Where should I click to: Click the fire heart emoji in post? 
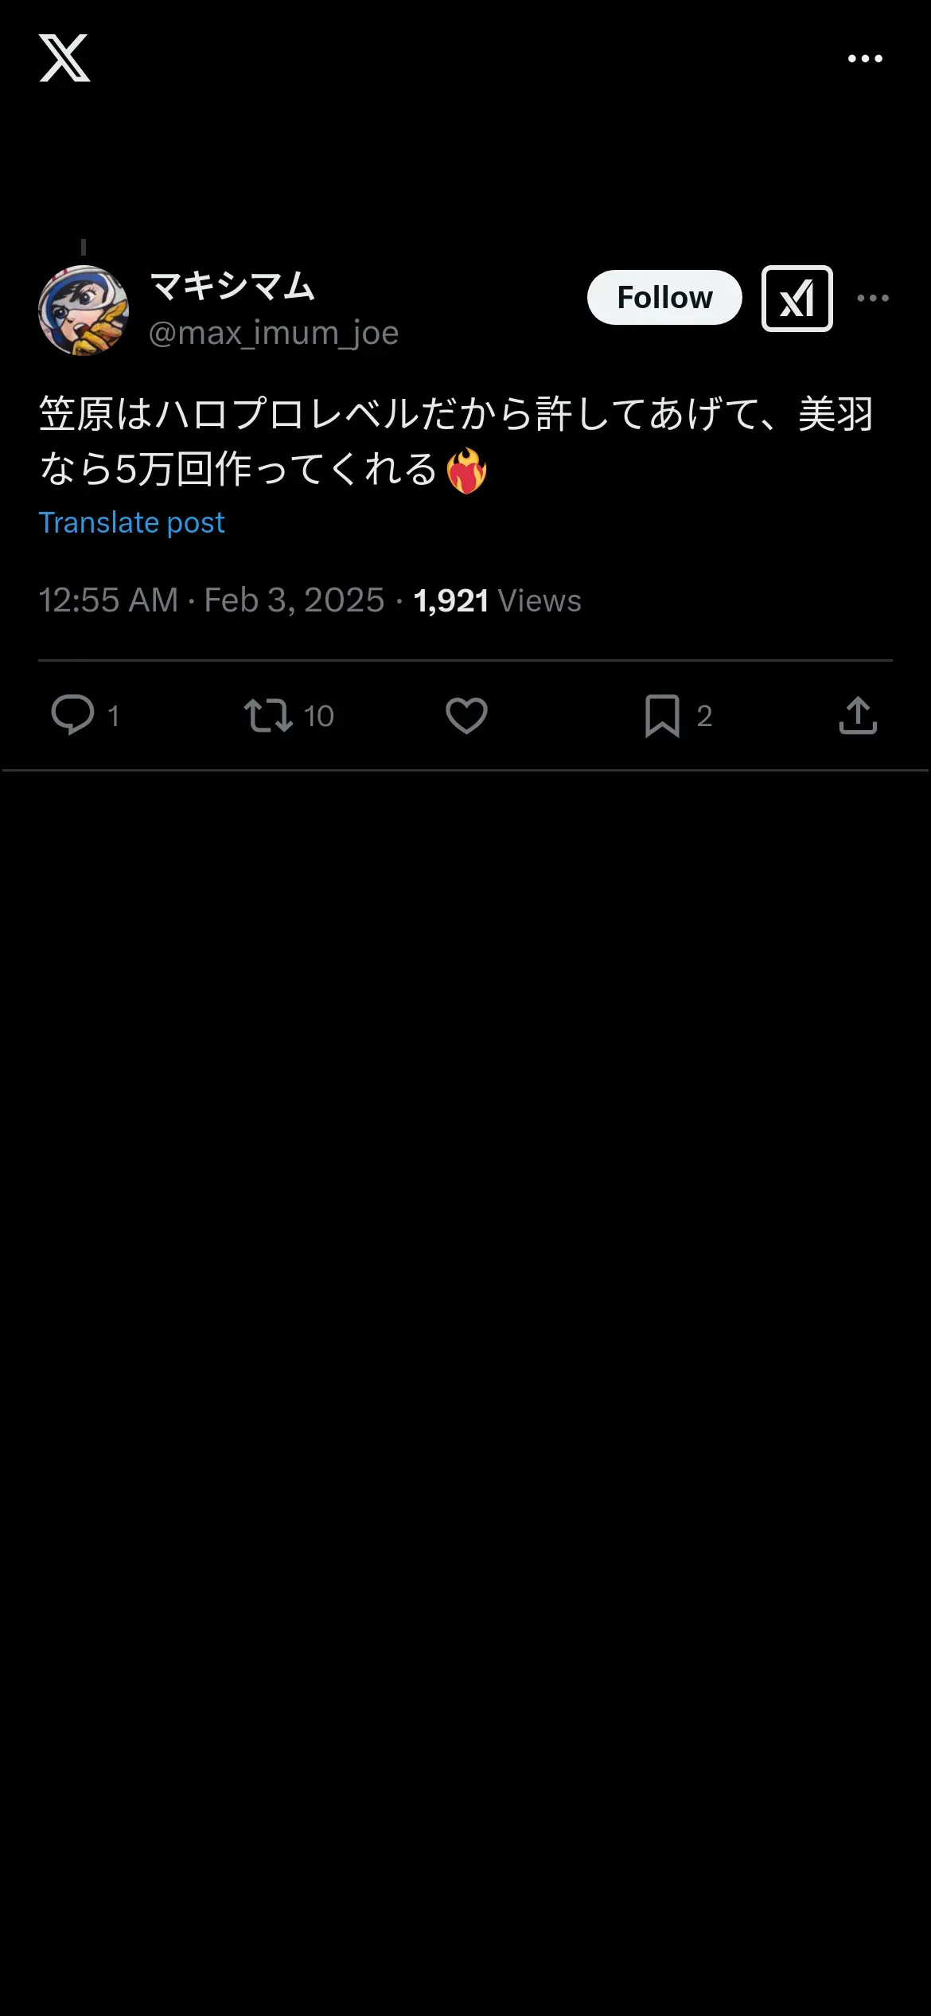pos(466,471)
